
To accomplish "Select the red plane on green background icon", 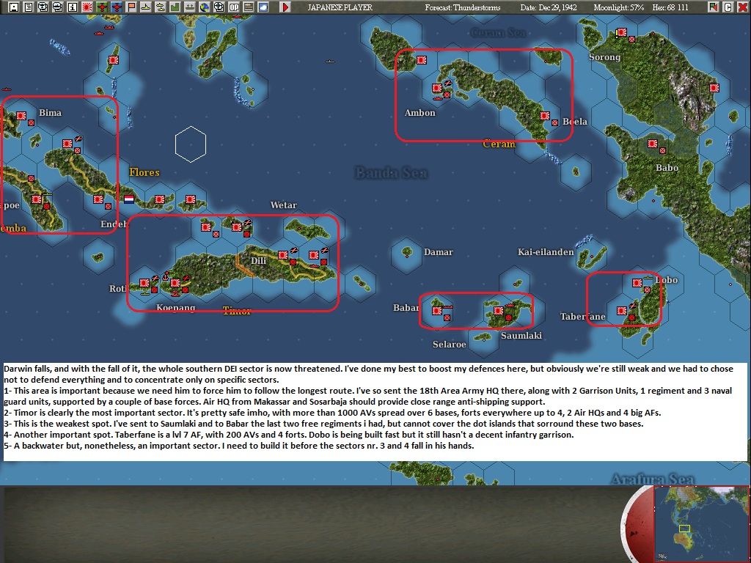I will [x=101, y=7].
